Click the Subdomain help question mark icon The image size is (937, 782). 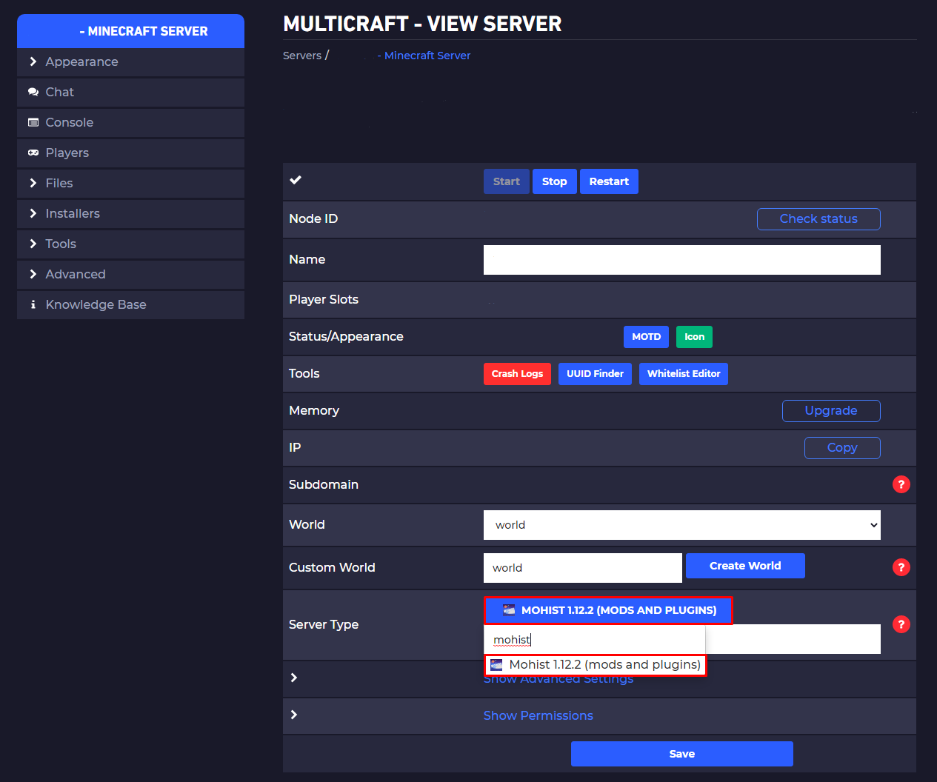pos(901,484)
